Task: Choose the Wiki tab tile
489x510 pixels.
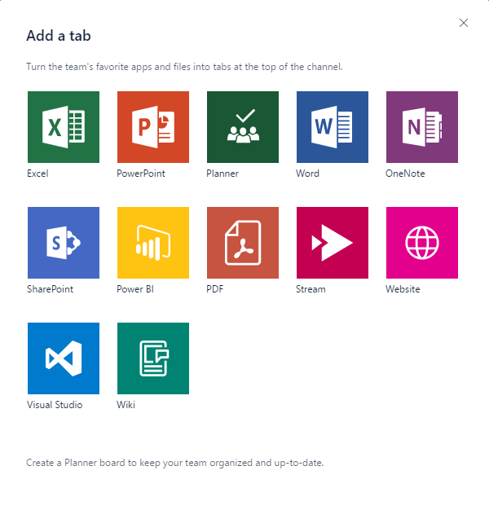Action: [153, 358]
